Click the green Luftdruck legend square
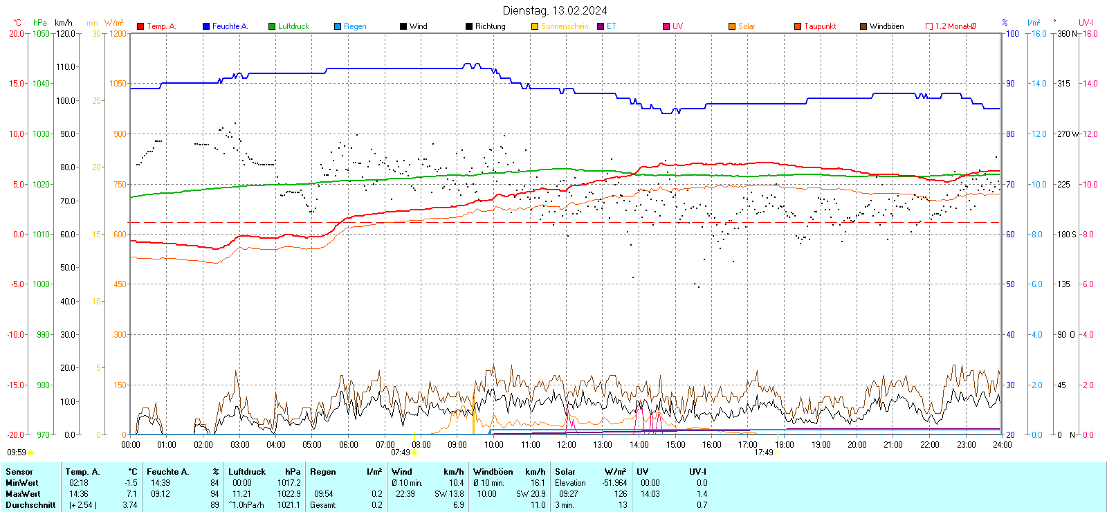 pyautogui.click(x=272, y=26)
